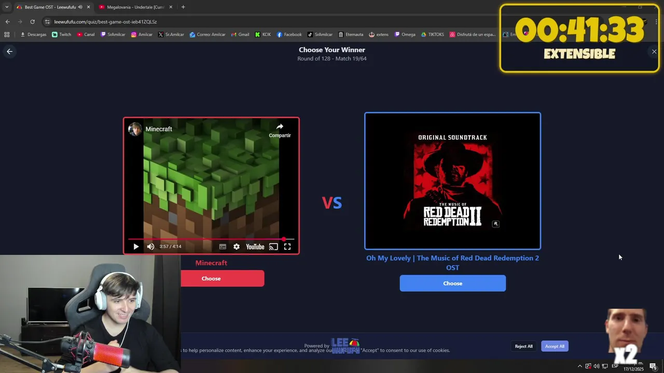The height and width of the screenshot is (373, 664).
Task: Open YouTube player settings gear
Action: point(237,247)
